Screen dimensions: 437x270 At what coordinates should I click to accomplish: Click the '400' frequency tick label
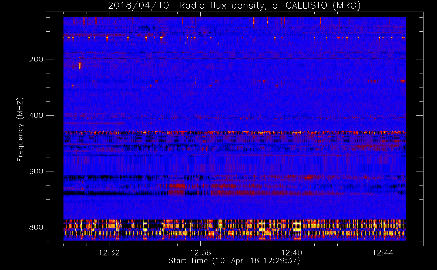[36, 116]
